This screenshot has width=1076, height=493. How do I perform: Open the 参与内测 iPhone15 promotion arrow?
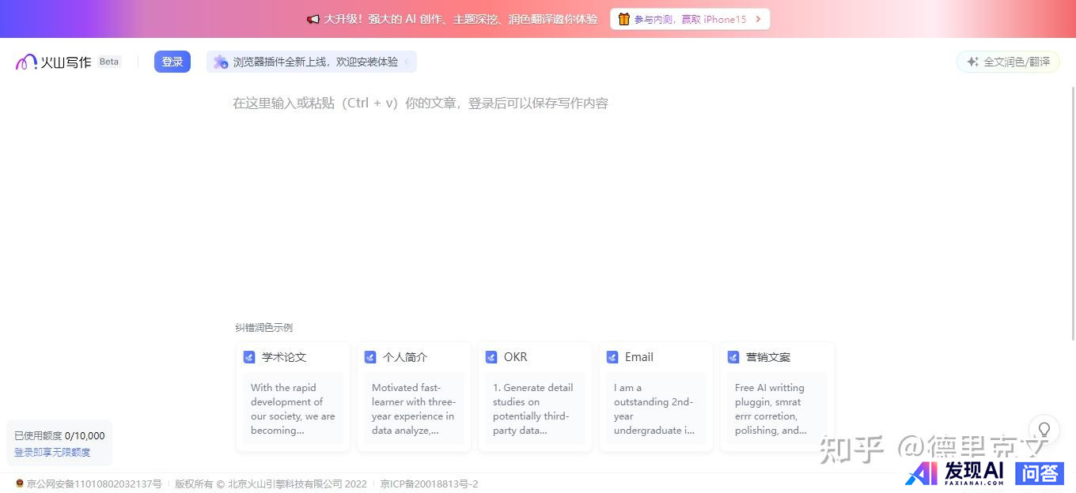(759, 19)
